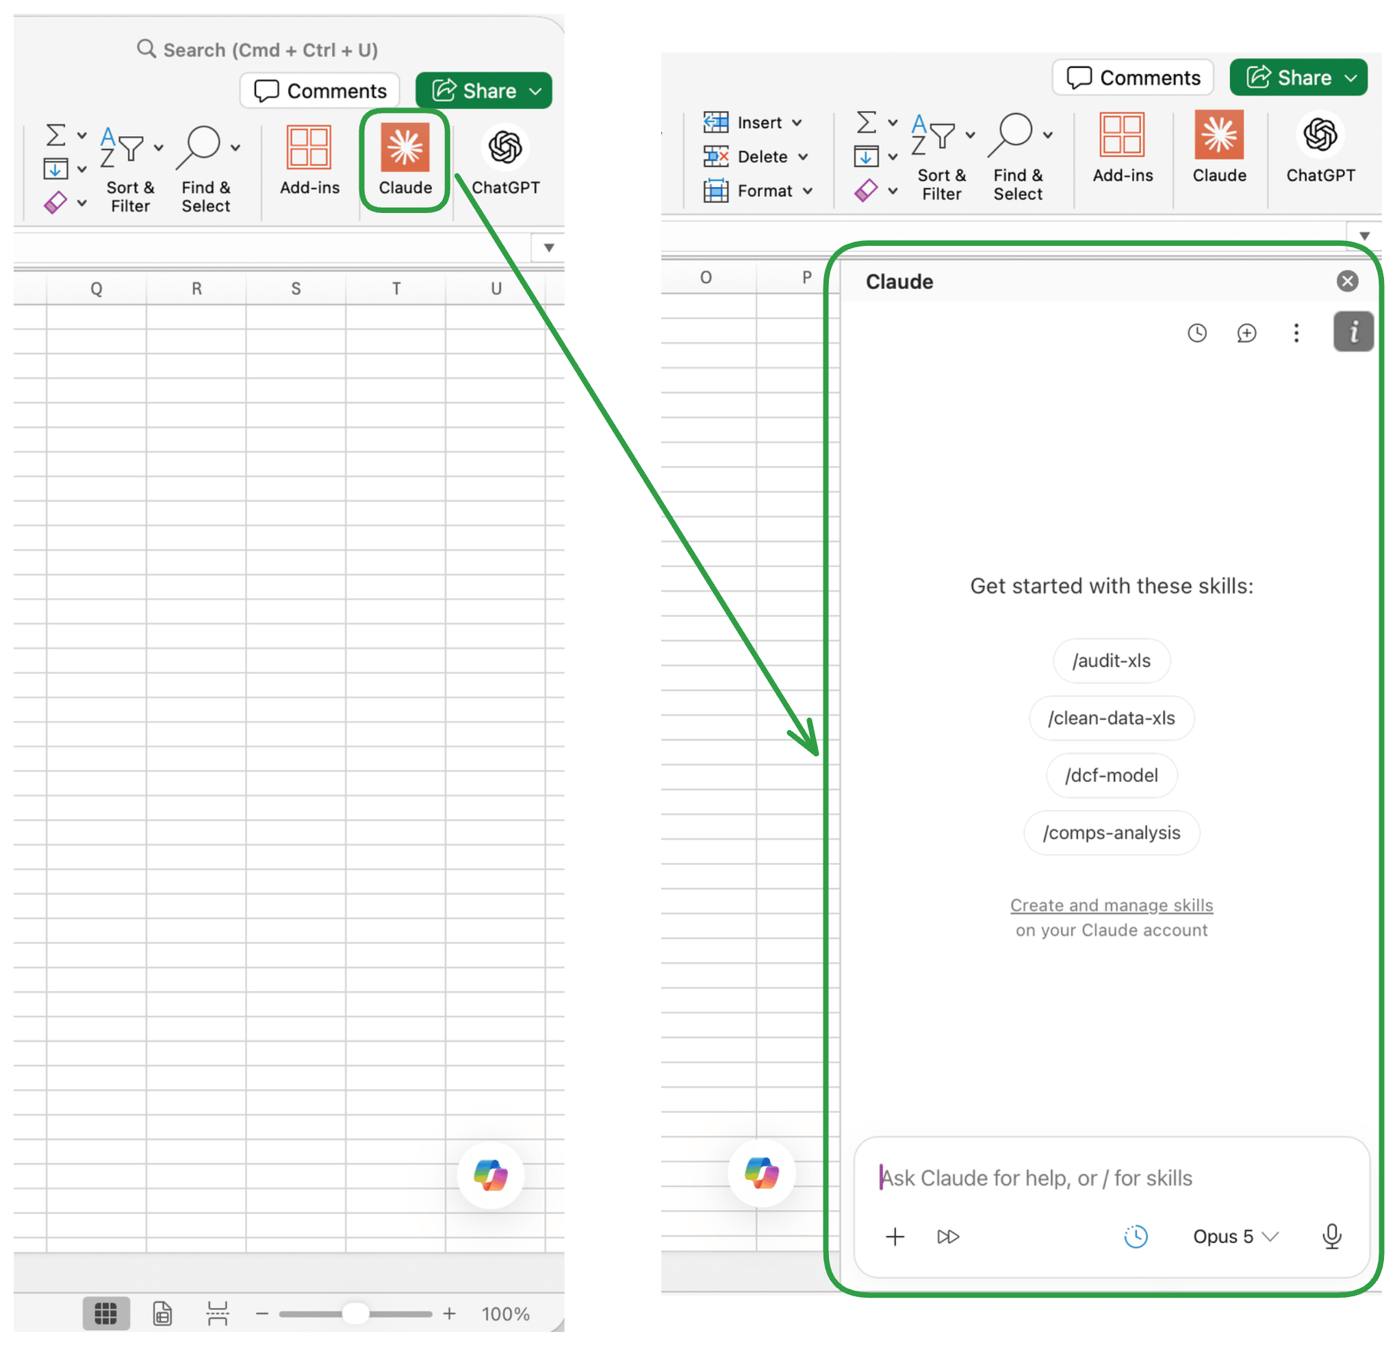Open Add-ins in the left screenshot ribbon
1395x1345 pixels.
click(x=309, y=159)
